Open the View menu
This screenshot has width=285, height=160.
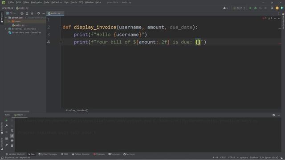coord(26,2)
